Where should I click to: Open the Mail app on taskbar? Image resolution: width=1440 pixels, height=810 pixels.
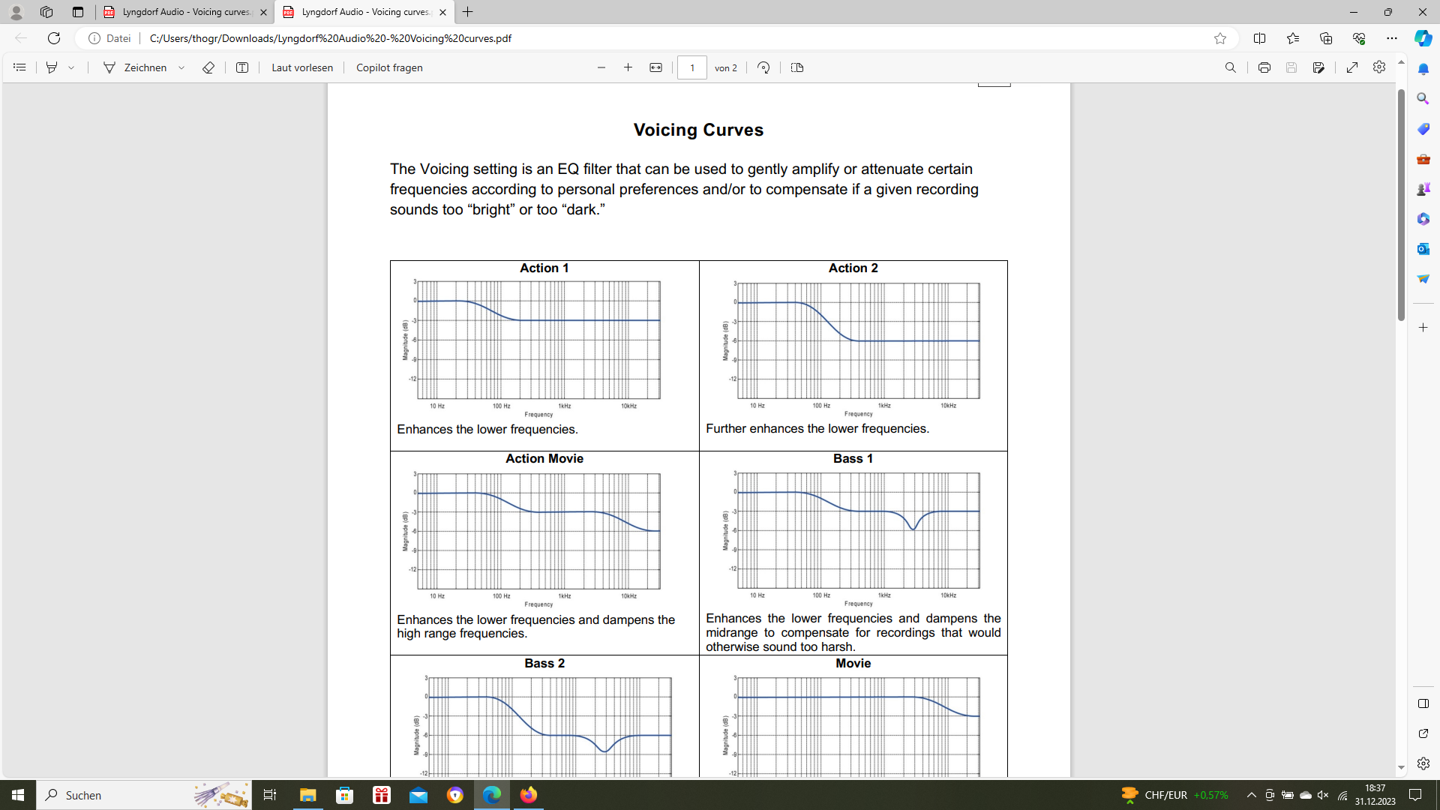click(x=418, y=795)
